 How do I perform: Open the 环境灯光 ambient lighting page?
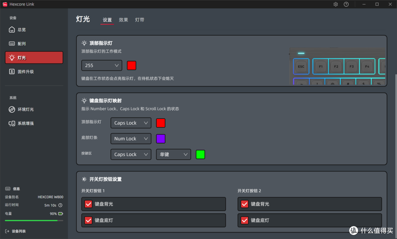22,109
